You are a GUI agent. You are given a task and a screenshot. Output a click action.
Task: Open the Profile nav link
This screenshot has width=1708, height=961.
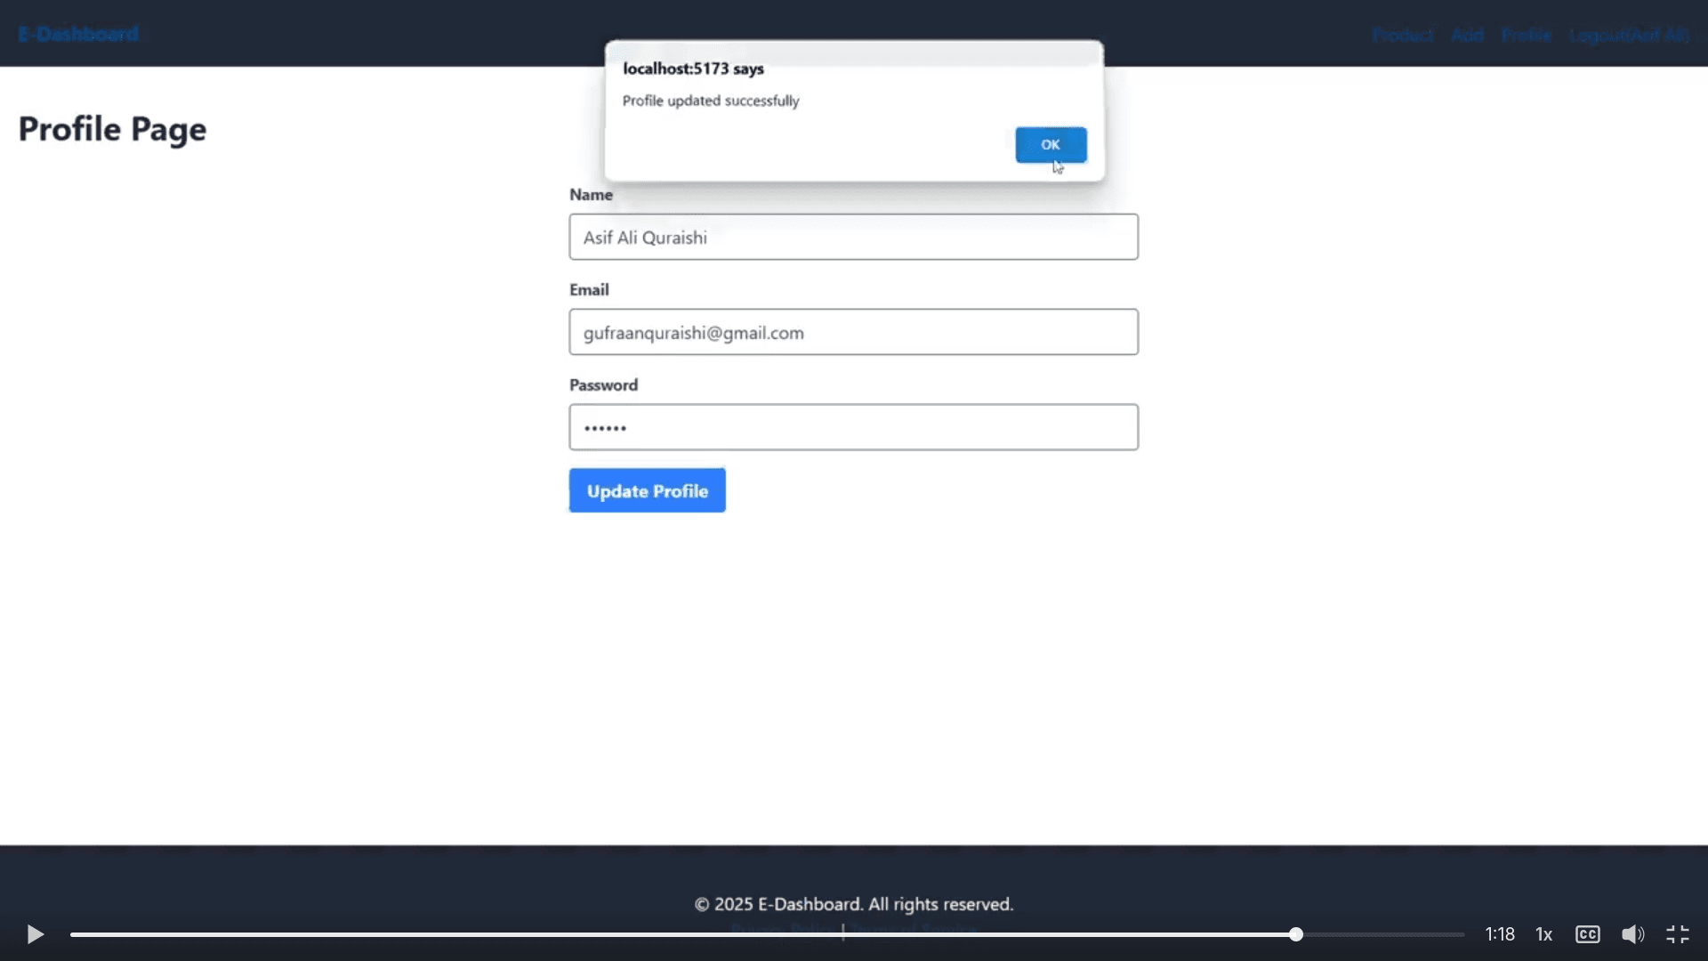pyautogui.click(x=1527, y=35)
